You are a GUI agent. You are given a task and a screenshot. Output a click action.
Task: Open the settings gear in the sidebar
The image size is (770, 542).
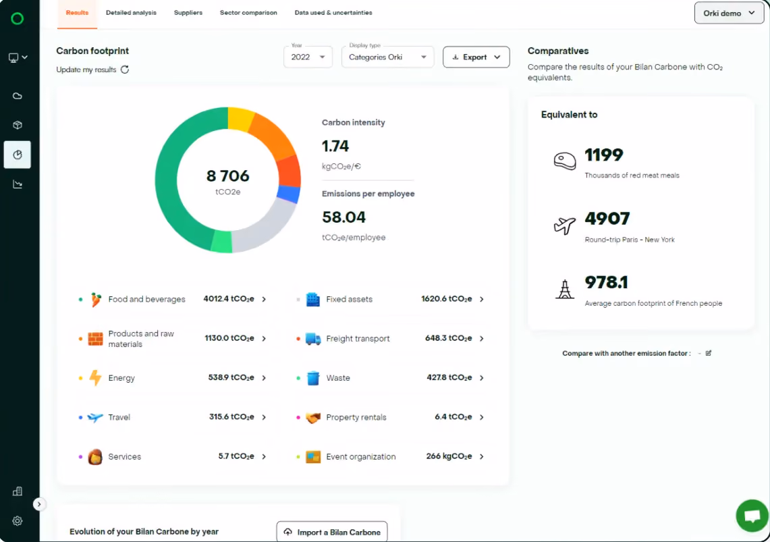click(17, 521)
